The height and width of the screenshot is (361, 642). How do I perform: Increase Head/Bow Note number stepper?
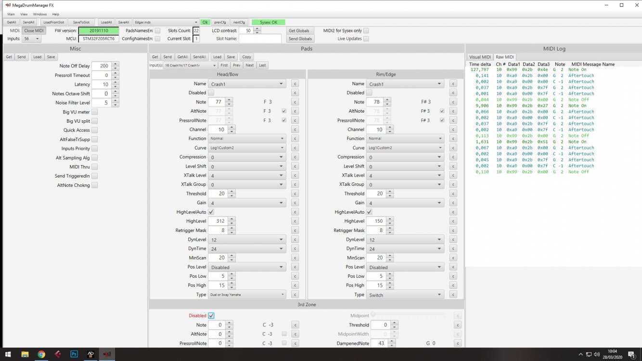pos(230,100)
